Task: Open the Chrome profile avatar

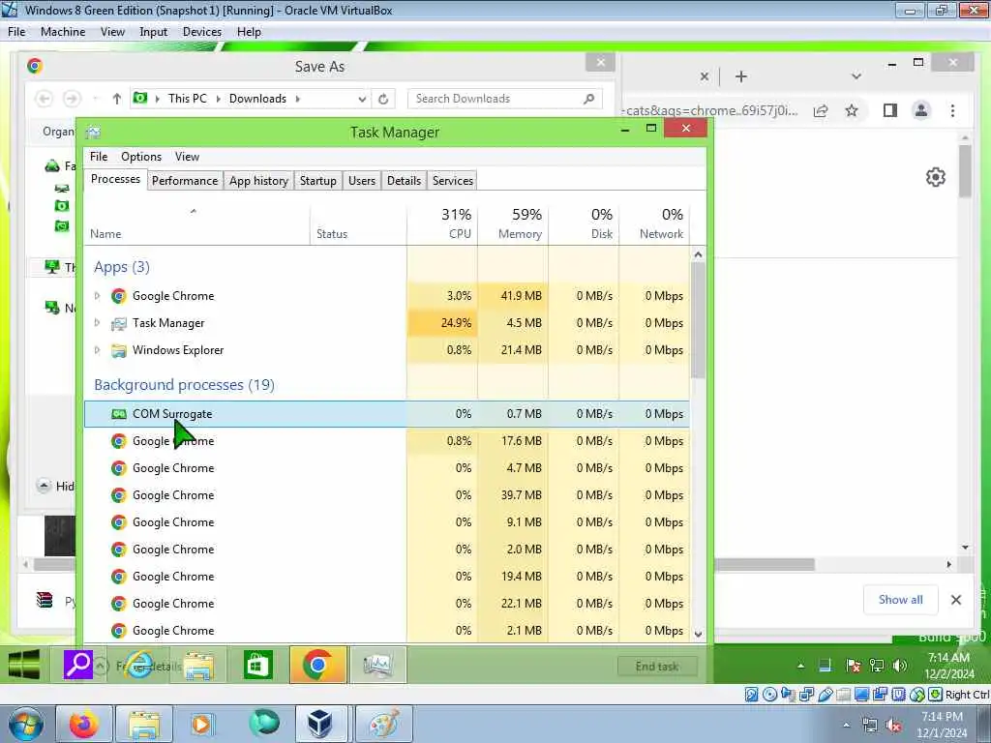Action: click(921, 110)
